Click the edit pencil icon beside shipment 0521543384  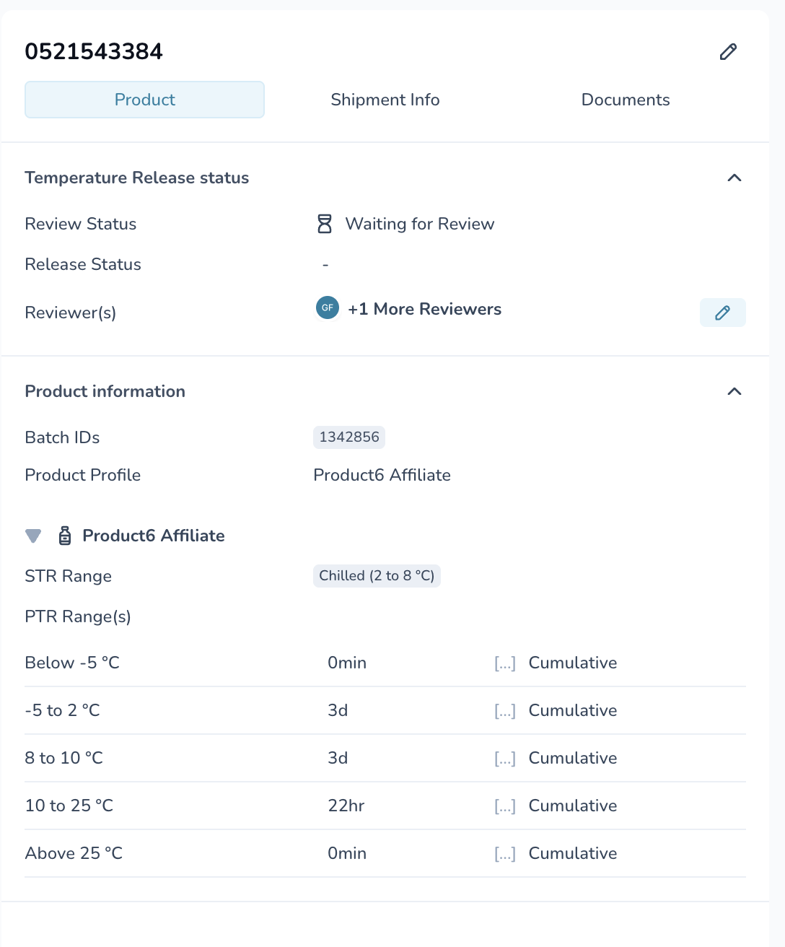[728, 51]
